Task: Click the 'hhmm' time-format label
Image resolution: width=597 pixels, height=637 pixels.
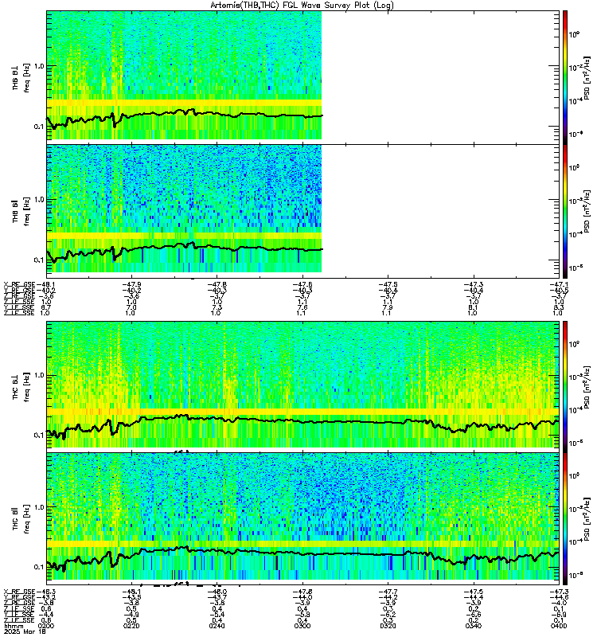Action: [14, 626]
